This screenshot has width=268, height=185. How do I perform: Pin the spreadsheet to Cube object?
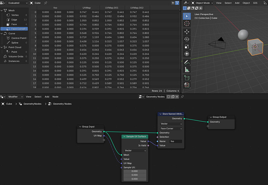click(45, 3)
